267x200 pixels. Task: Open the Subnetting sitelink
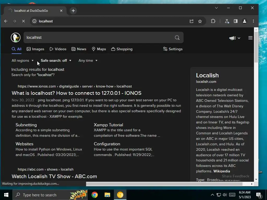pos(26,125)
